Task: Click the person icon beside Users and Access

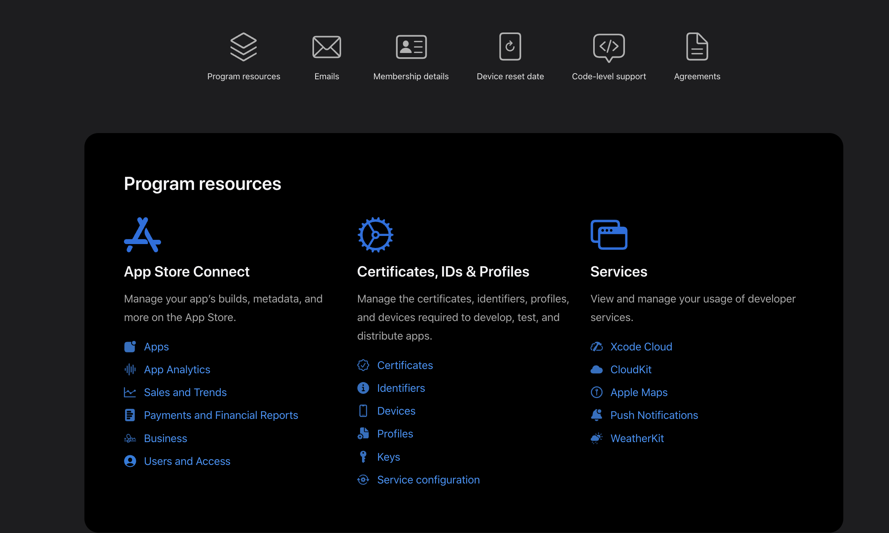Action: coord(130,461)
